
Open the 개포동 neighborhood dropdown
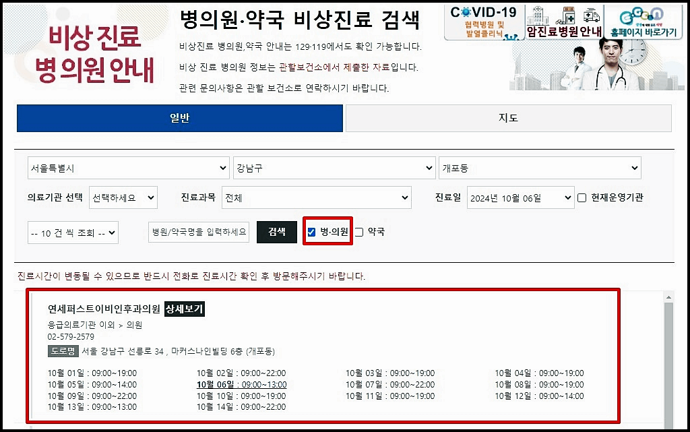coord(539,167)
